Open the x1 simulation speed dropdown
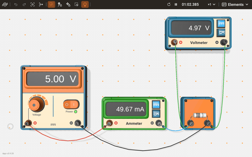 pos(211,4)
